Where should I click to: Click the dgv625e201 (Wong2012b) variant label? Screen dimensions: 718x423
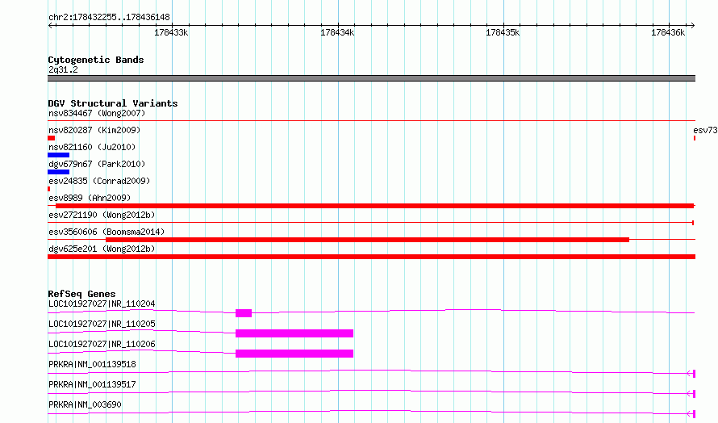tap(102, 249)
